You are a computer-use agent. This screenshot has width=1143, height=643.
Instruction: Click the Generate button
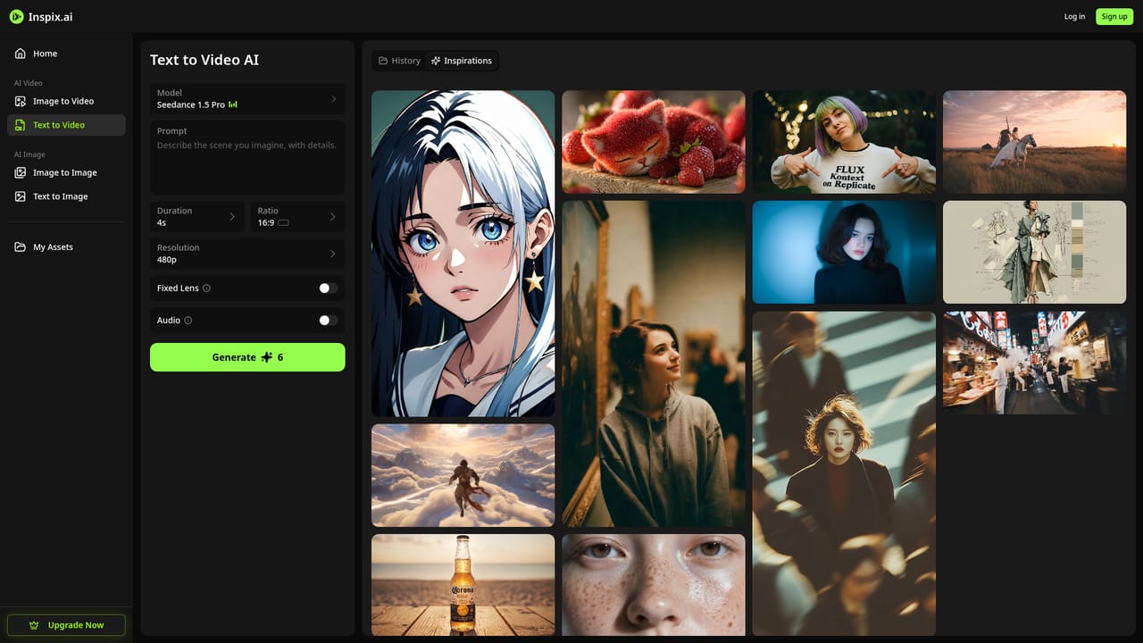click(x=247, y=357)
